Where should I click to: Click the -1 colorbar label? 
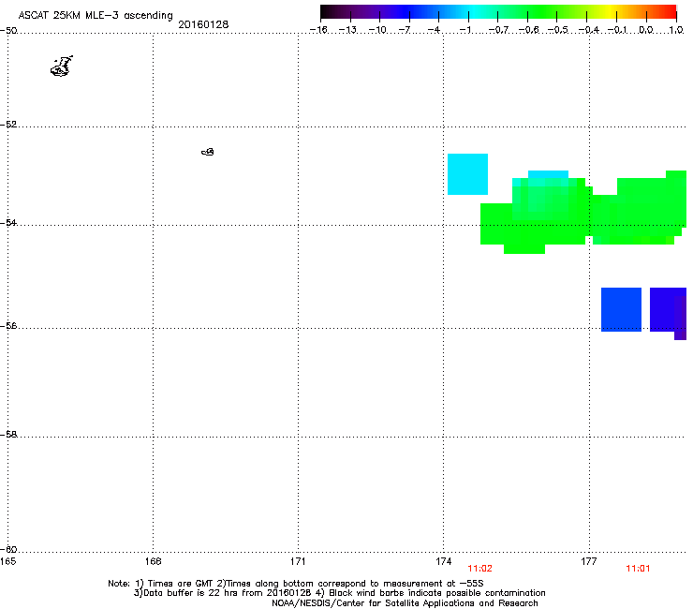coord(464,30)
